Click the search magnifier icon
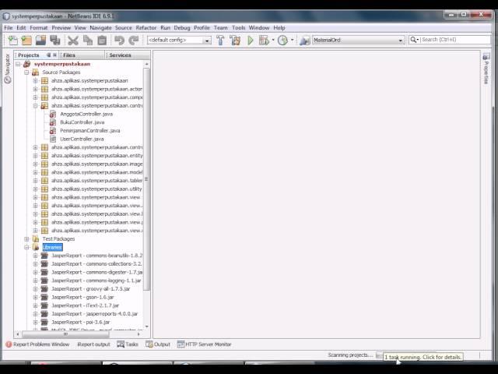Image resolution: width=498 pixels, height=374 pixels. point(413,40)
